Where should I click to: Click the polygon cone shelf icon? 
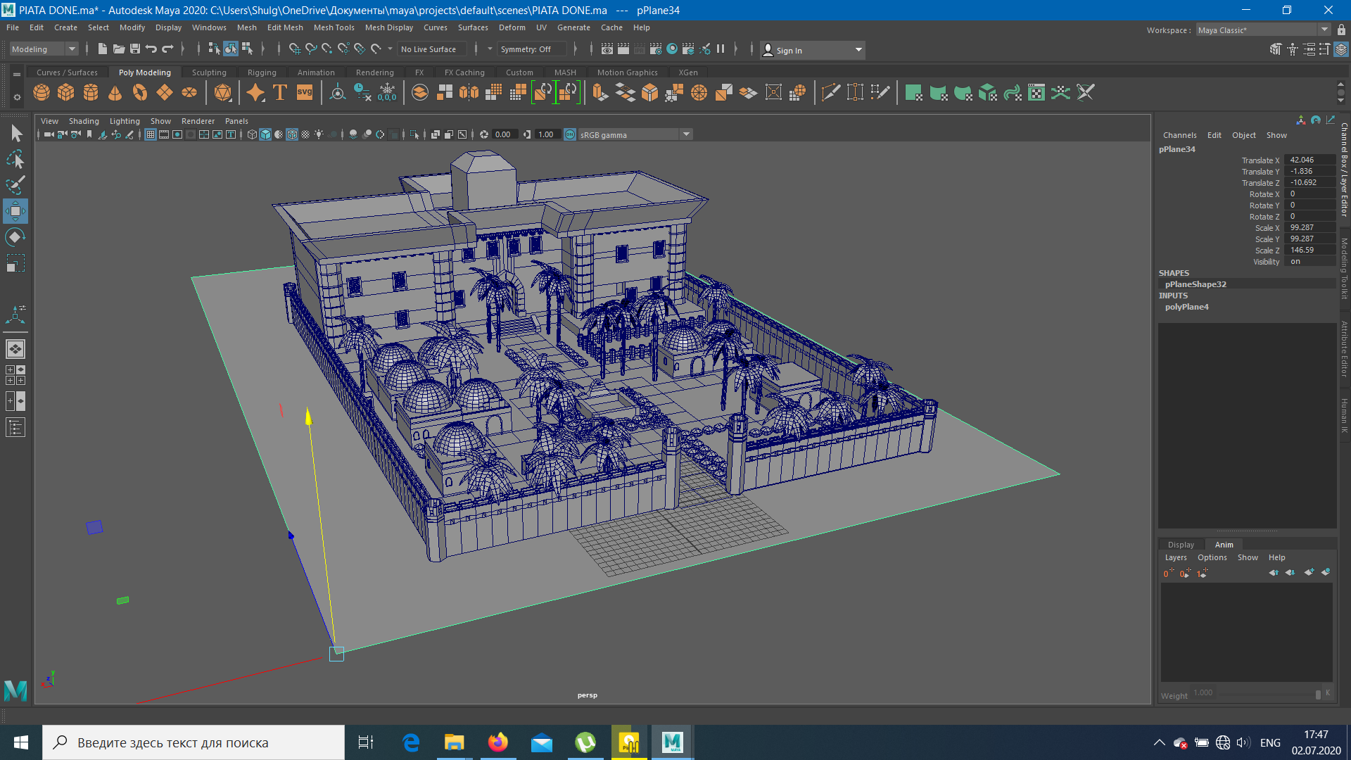coord(115,93)
